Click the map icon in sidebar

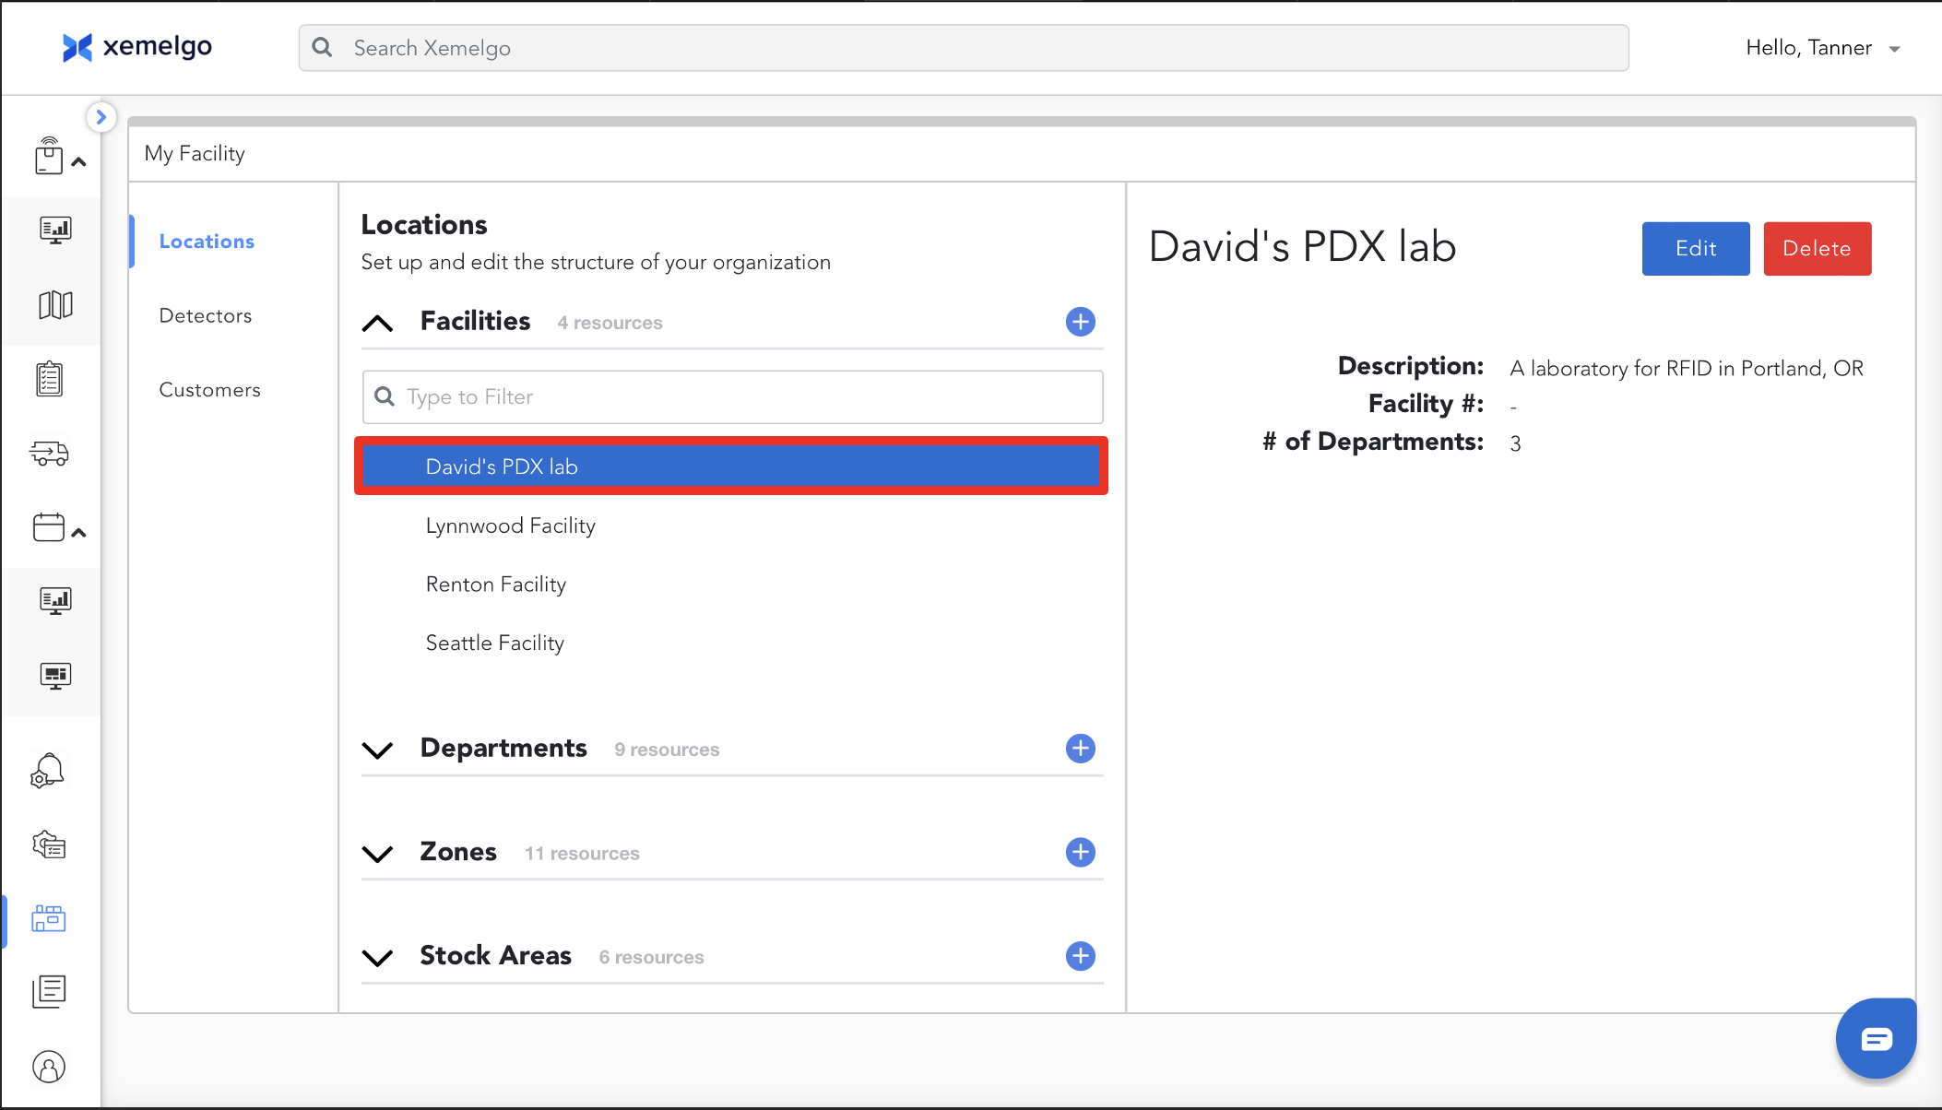click(x=55, y=305)
